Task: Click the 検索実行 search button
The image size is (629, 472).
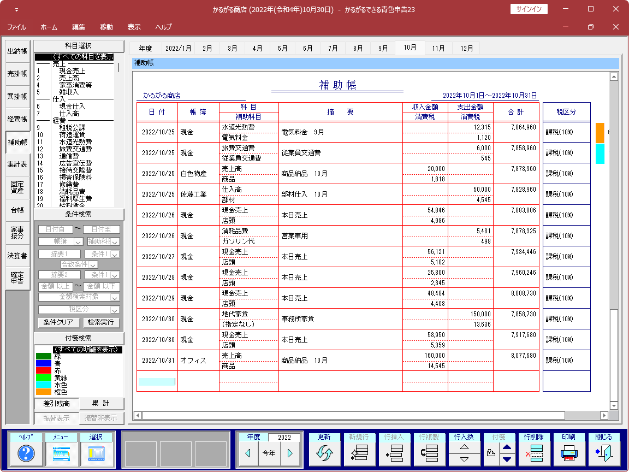Action: (x=100, y=322)
